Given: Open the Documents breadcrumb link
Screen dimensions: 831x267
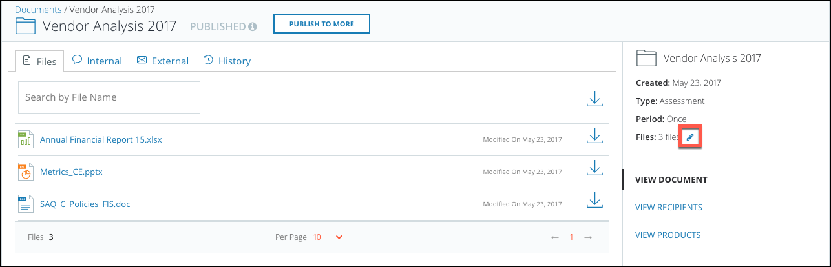Looking at the screenshot, I should pos(38,10).
